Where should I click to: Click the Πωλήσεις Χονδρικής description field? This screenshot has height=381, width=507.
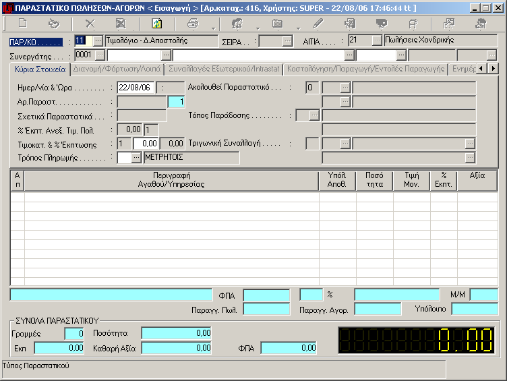click(x=440, y=40)
